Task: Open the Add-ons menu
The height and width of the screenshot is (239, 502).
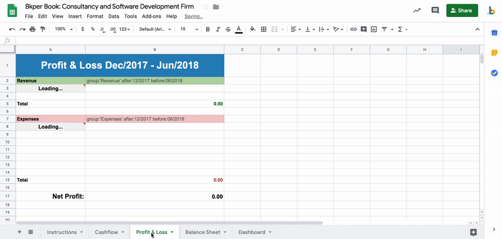Action: click(x=151, y=16)
